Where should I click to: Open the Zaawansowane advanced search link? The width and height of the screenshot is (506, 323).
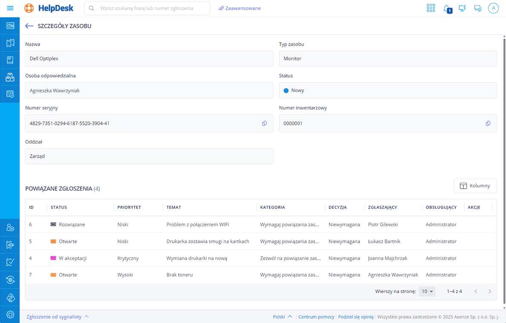(x=239, y=8)
